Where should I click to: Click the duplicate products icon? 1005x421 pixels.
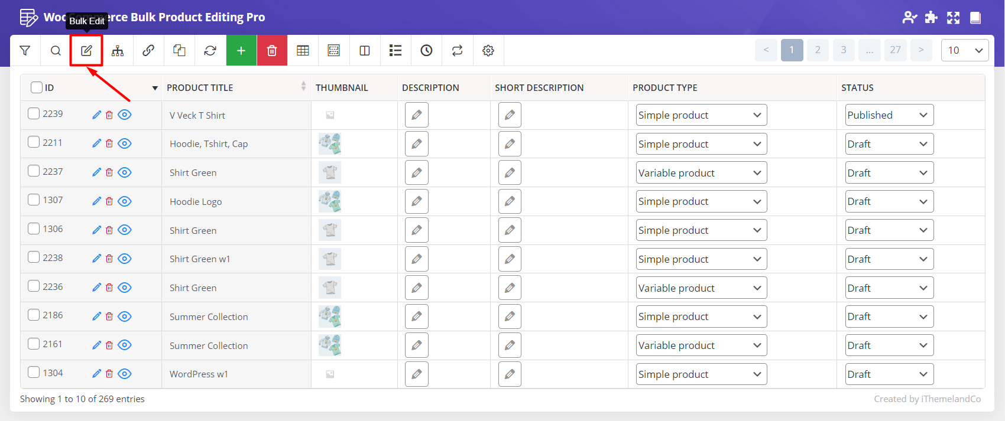pyautogui.click(x=179, y=51)
